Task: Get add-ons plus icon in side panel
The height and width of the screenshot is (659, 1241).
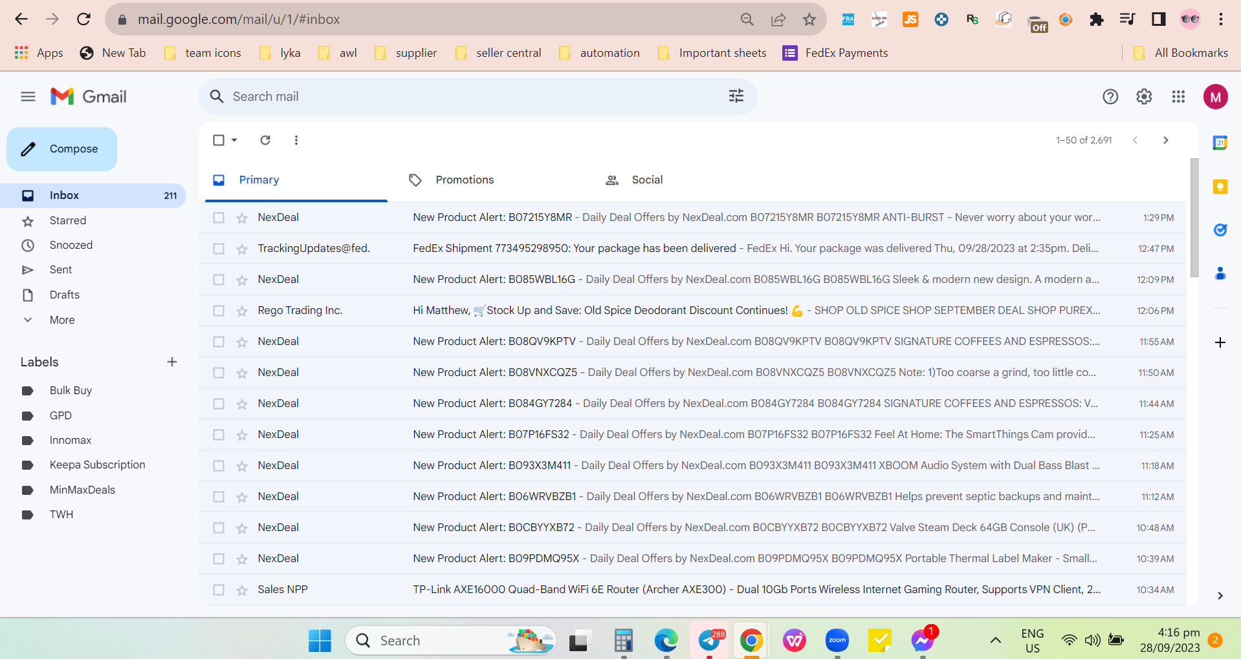Action: pos(1220,342)
